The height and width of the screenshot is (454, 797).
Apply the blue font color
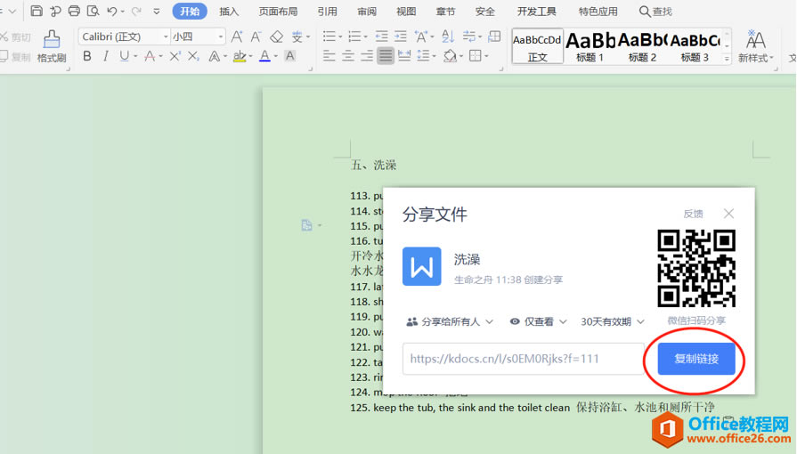tap(264, 56)
